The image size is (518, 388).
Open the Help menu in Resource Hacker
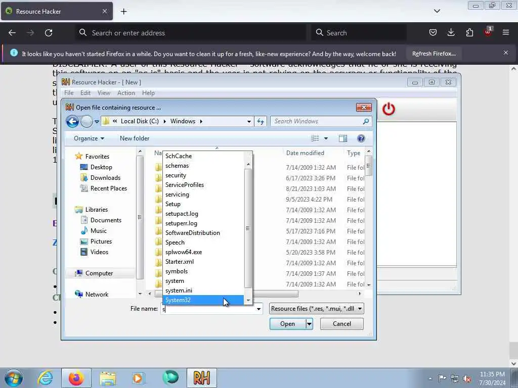[148, 93]
